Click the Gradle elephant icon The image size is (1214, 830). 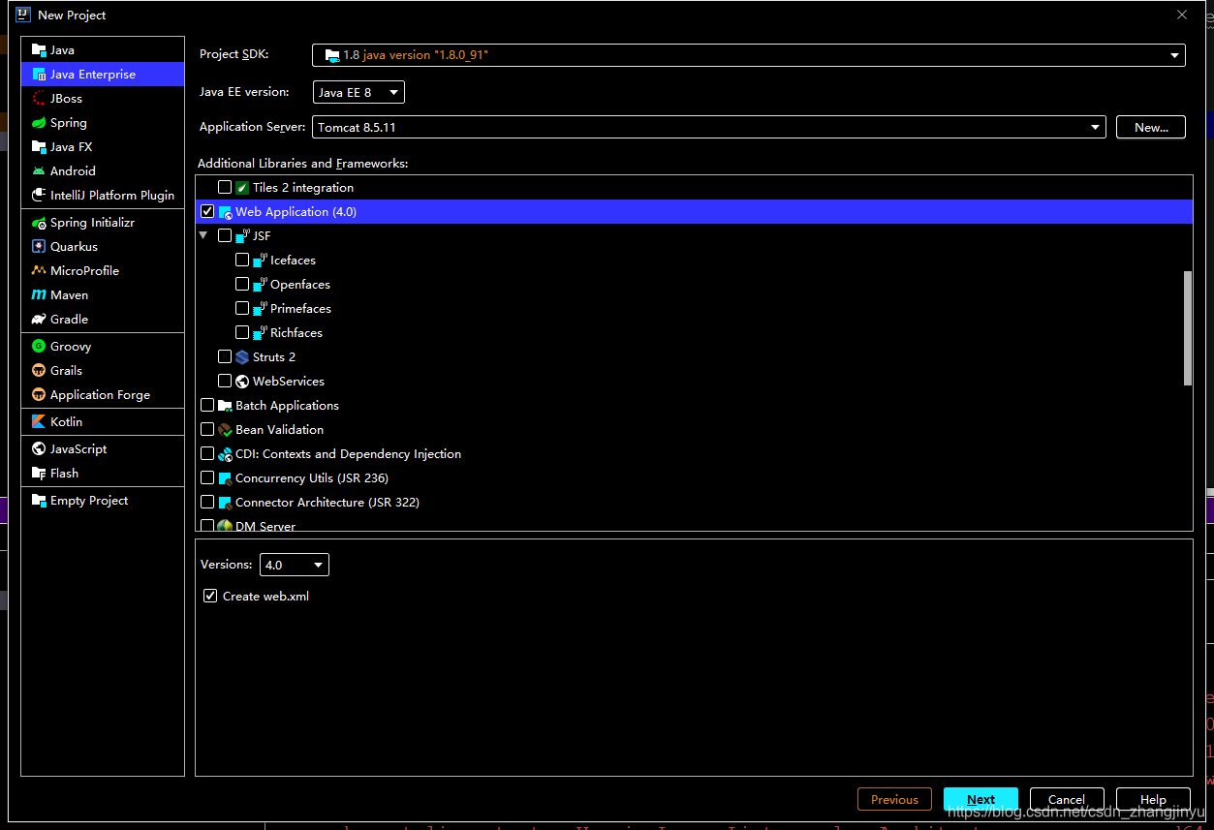point(39,320)
